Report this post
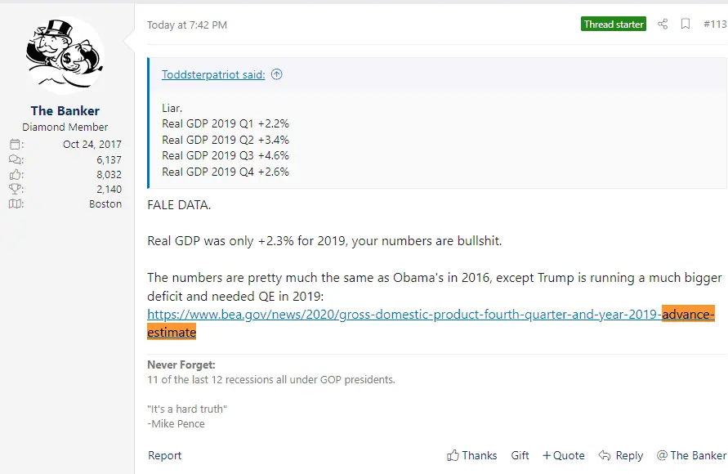 pyautogui.click(x=165, y=456)
